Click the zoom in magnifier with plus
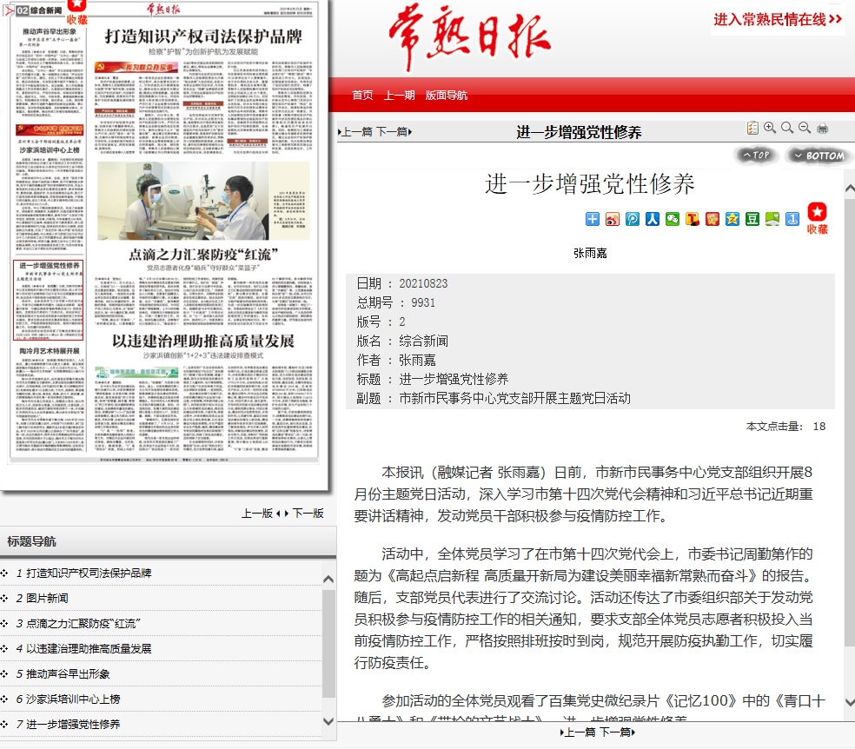Image resolution: width=855 pixels, height=749 pixels. (x=770, y=128)
